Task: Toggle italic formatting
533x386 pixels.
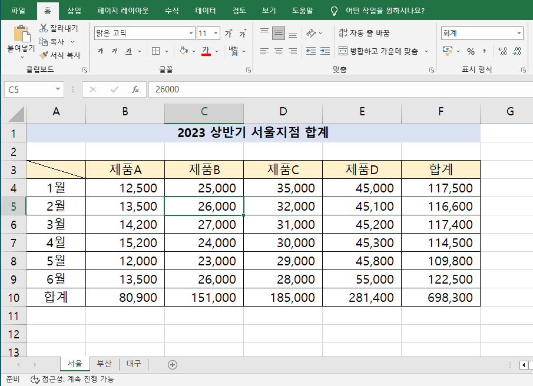Action: pyautogui.click(x=115, y=51)
